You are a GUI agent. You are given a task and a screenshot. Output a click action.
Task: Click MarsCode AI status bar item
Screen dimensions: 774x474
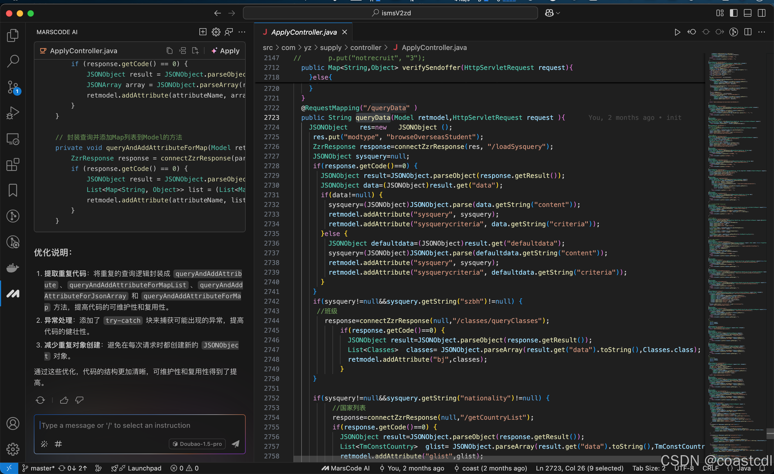346,468
